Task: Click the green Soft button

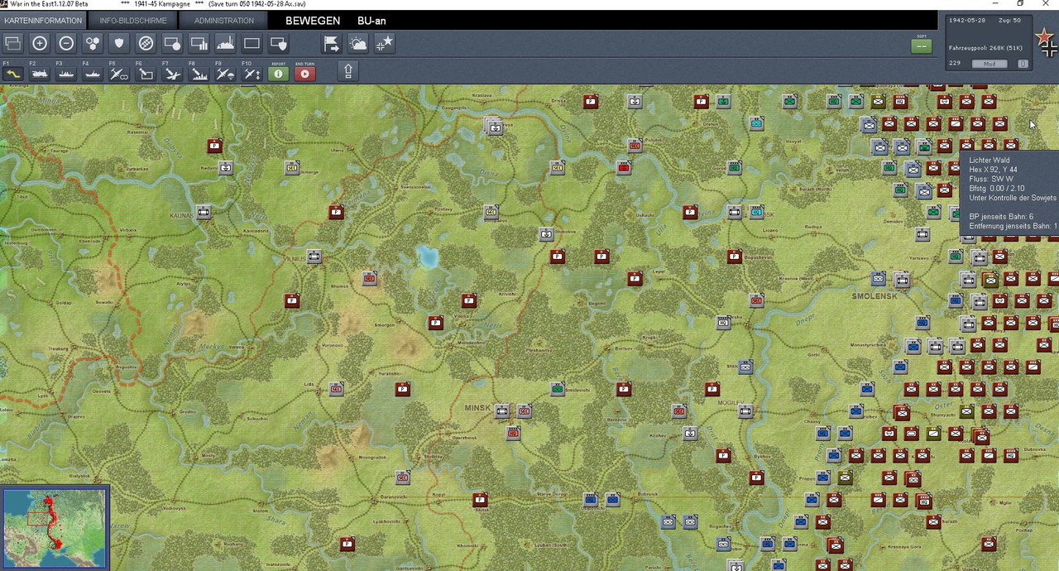Action: pos(922,46)
